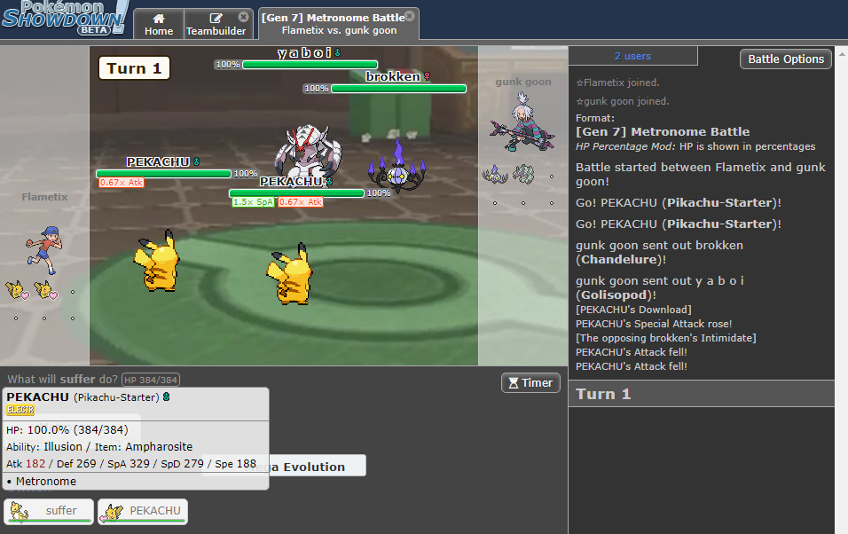Switch to the Teambuilder tab
The image size is (848, 534).
(216, 24)
